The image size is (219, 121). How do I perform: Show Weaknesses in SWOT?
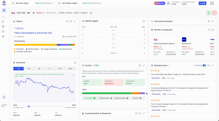pos(106,98)
